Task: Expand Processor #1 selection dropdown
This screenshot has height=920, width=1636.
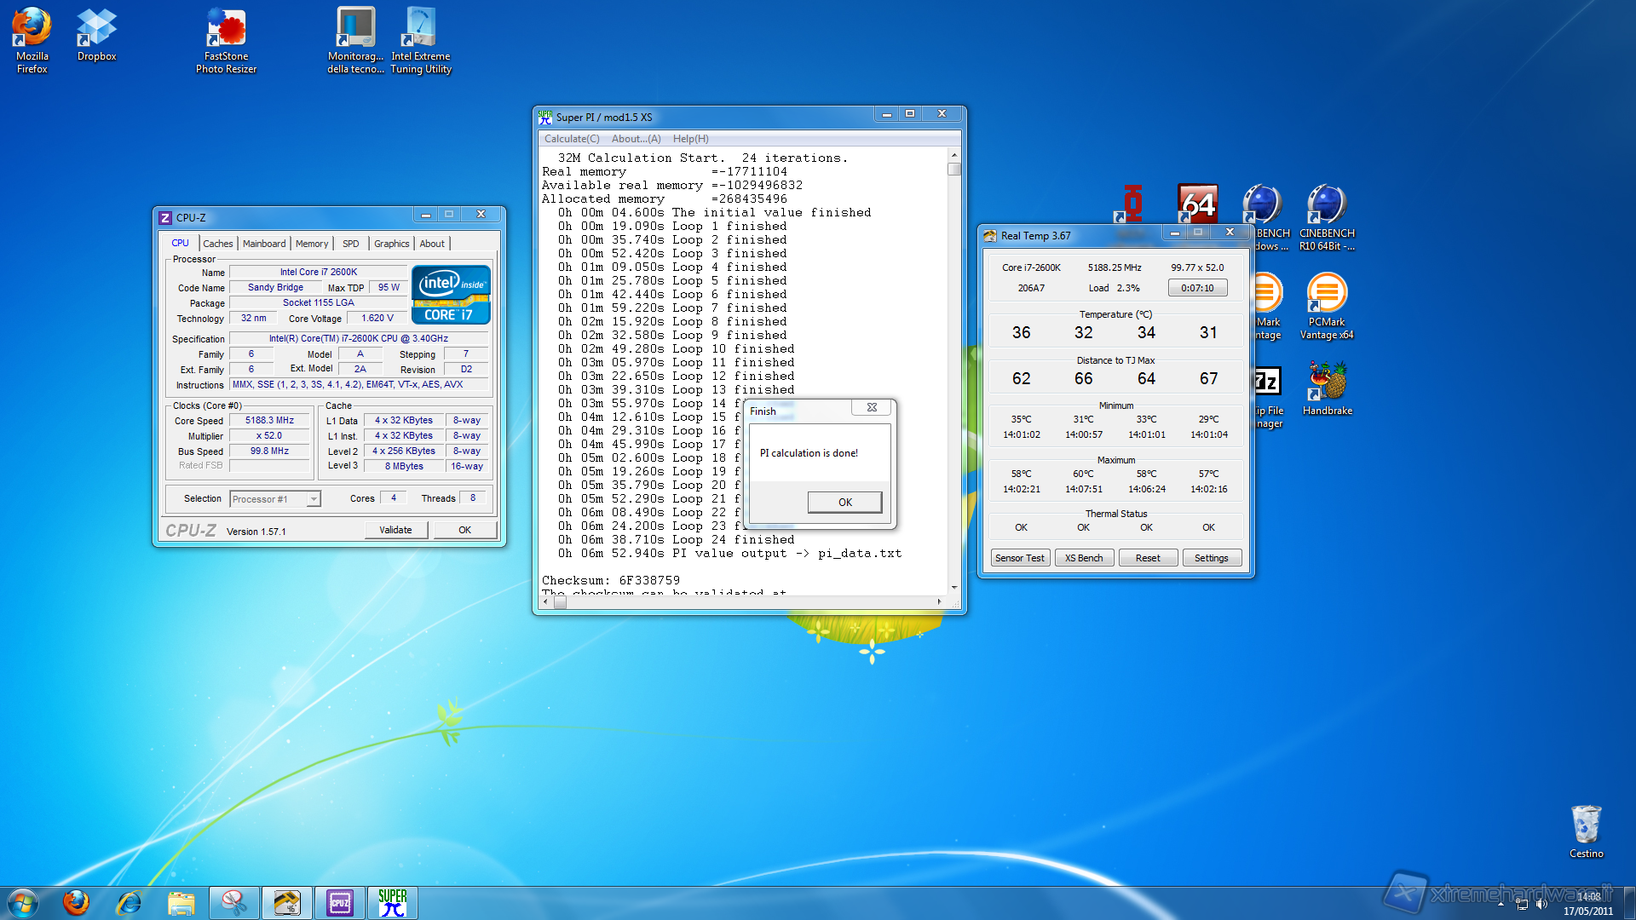Action: tap(314, 499)
